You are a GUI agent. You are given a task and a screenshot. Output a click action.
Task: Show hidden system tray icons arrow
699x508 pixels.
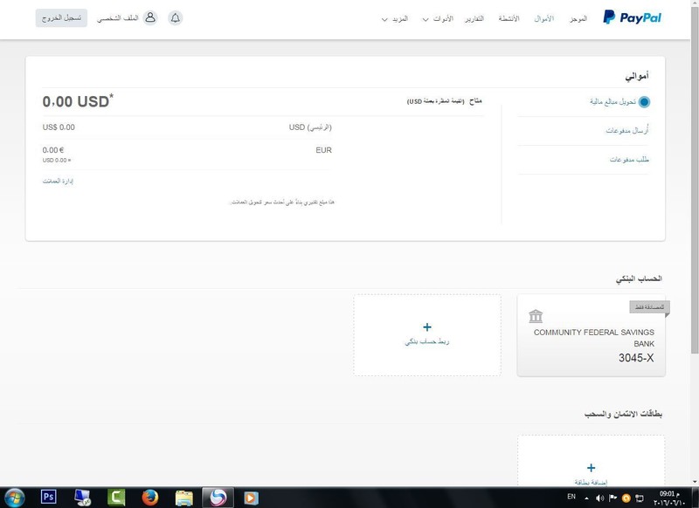point(586,498)
